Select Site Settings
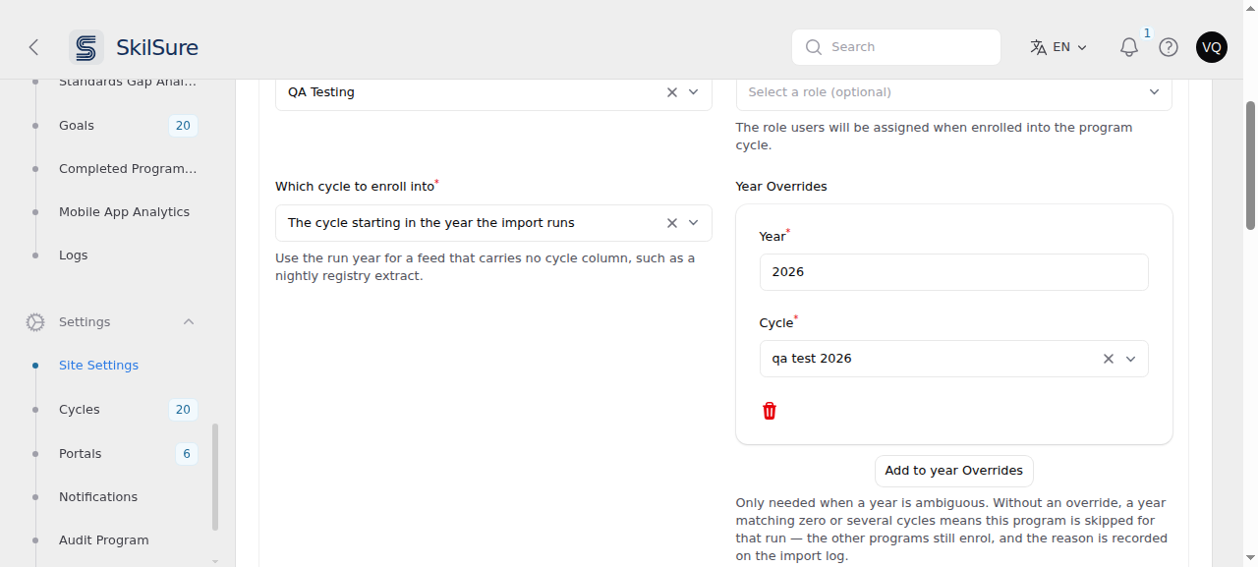Screen dimensions: 1258x567 [98, 366]
